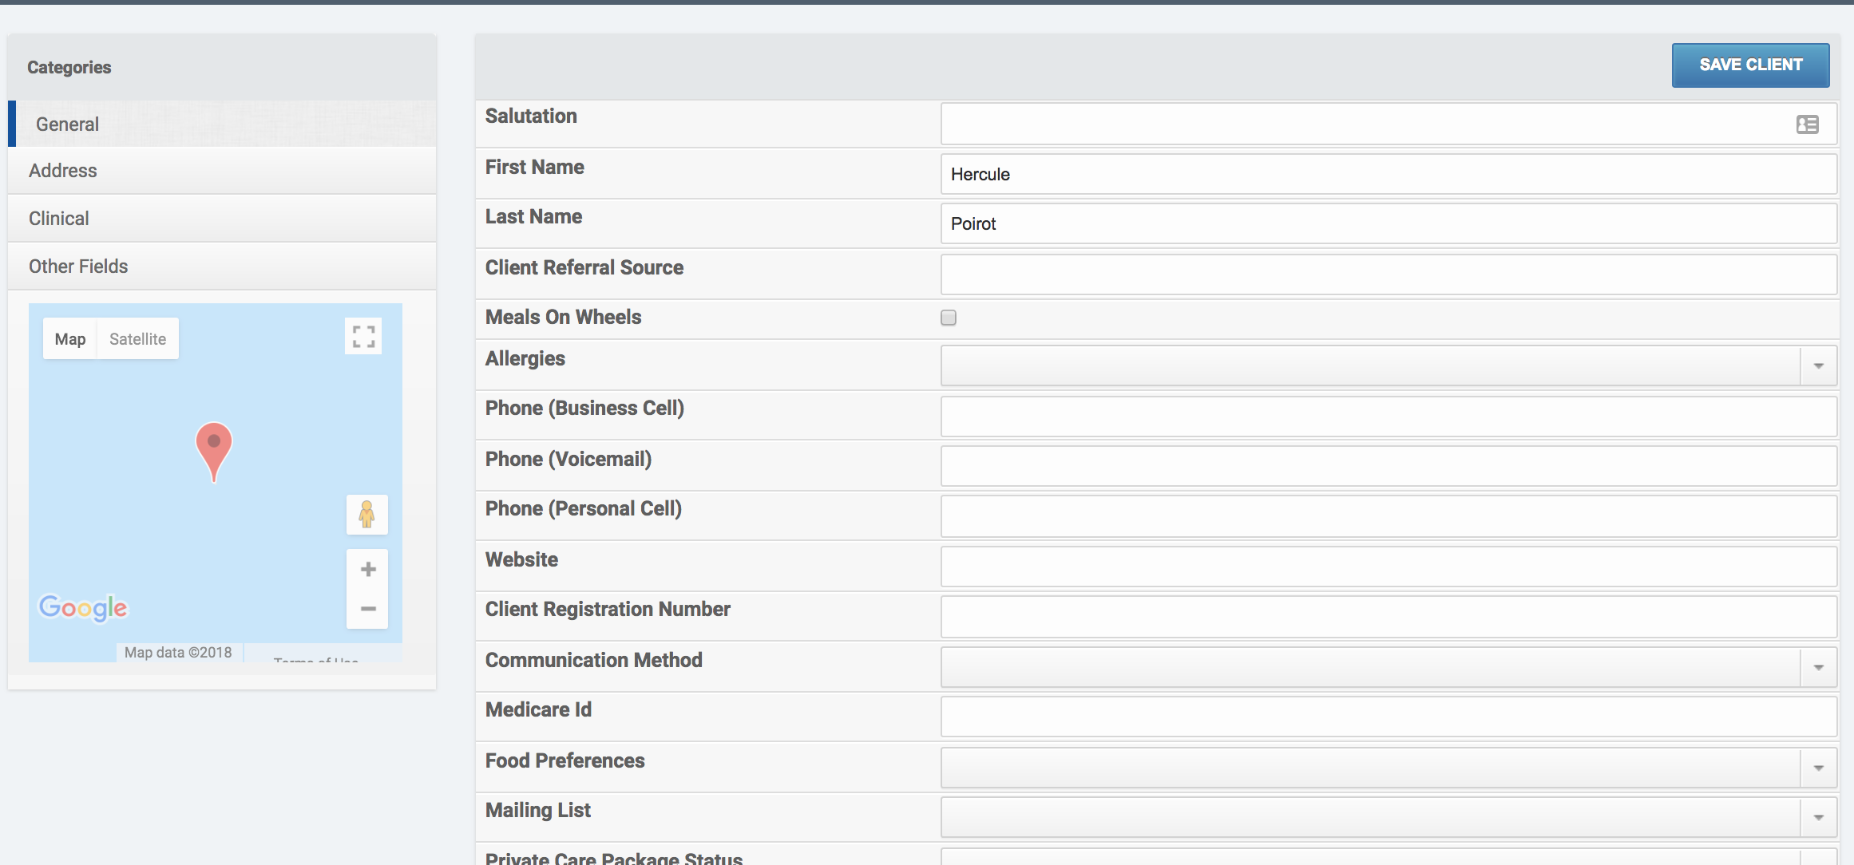The image size is (1854, 865).
Task: Click the Salutation contact card icon
Action: coord(1807,124)
